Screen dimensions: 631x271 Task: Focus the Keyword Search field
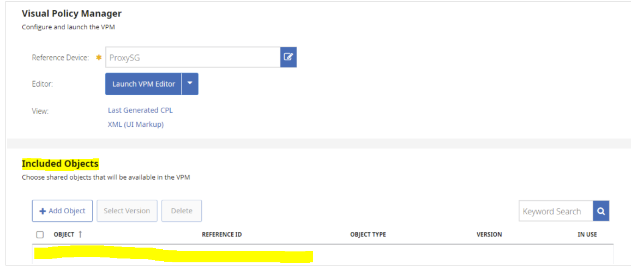(555, 211)
